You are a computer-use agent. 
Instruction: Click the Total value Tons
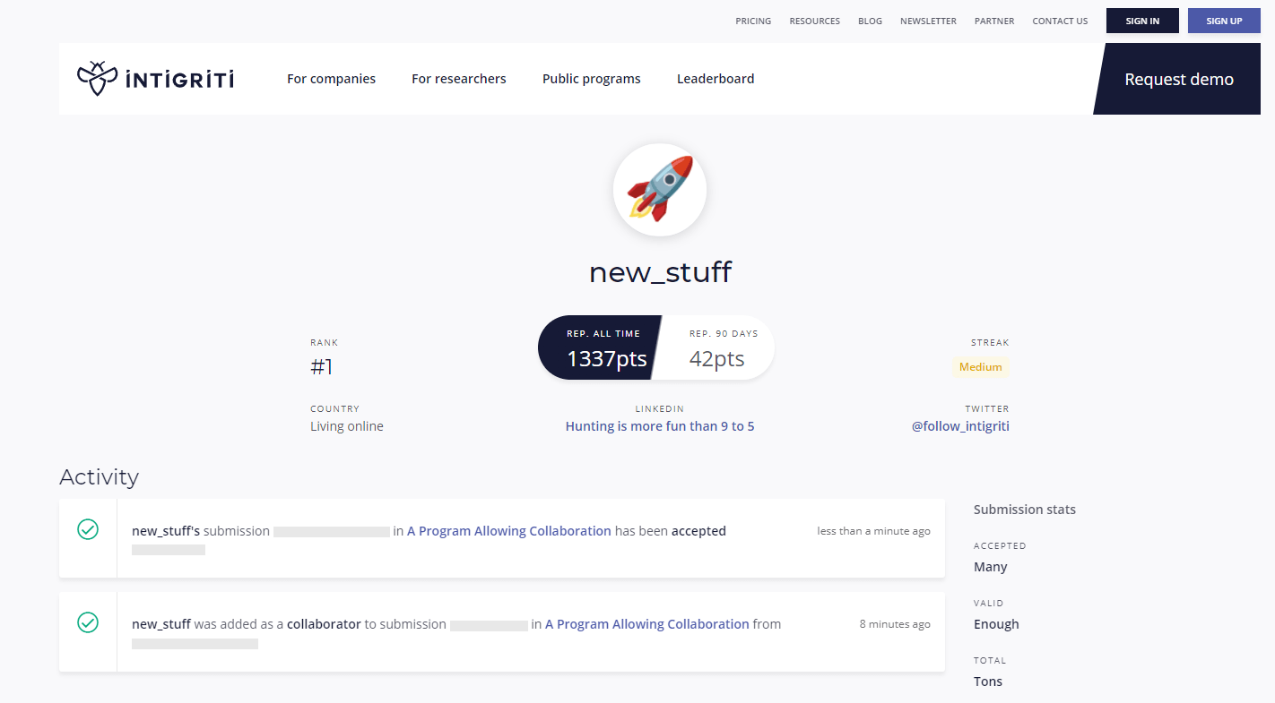pyautogui.click(x=988, y=682)
